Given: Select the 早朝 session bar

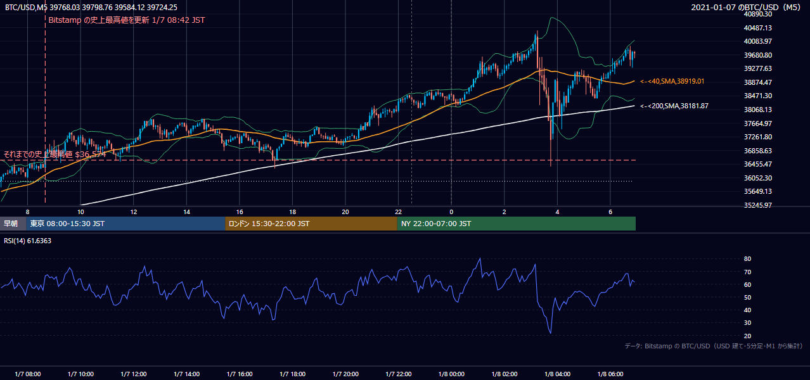Looking at the screenshot, I should pos(13,224).
